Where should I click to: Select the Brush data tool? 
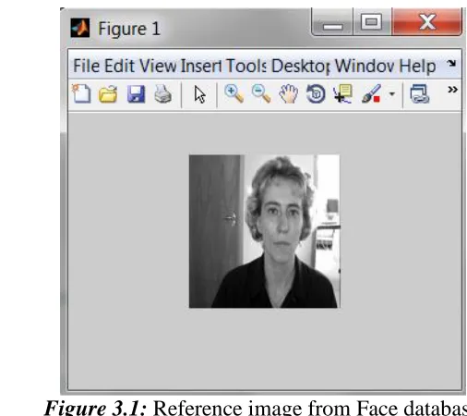(371, 93)
